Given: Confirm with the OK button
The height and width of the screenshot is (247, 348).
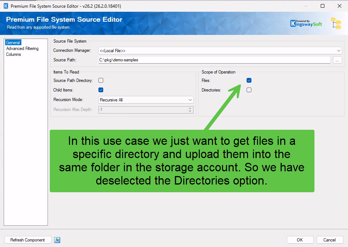Looking at the screenshot, I should 300,240.
